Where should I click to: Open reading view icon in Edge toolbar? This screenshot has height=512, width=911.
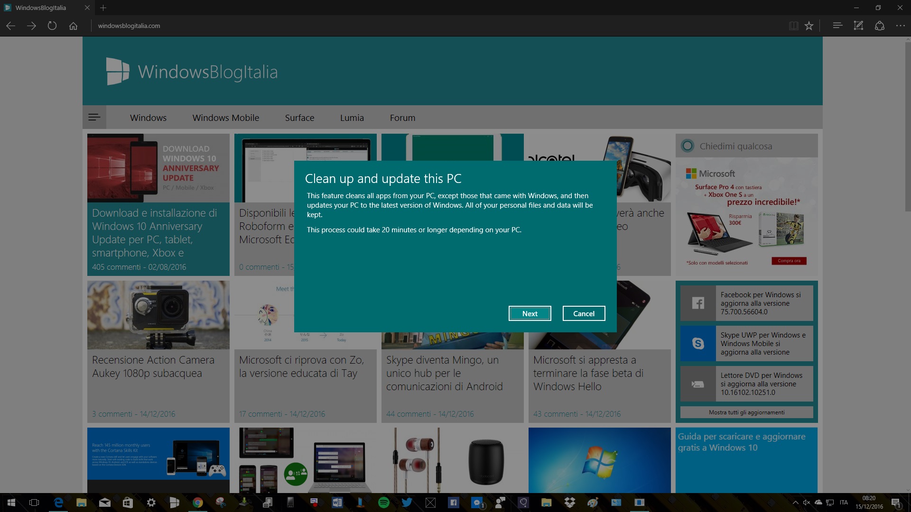click(793, 26)
